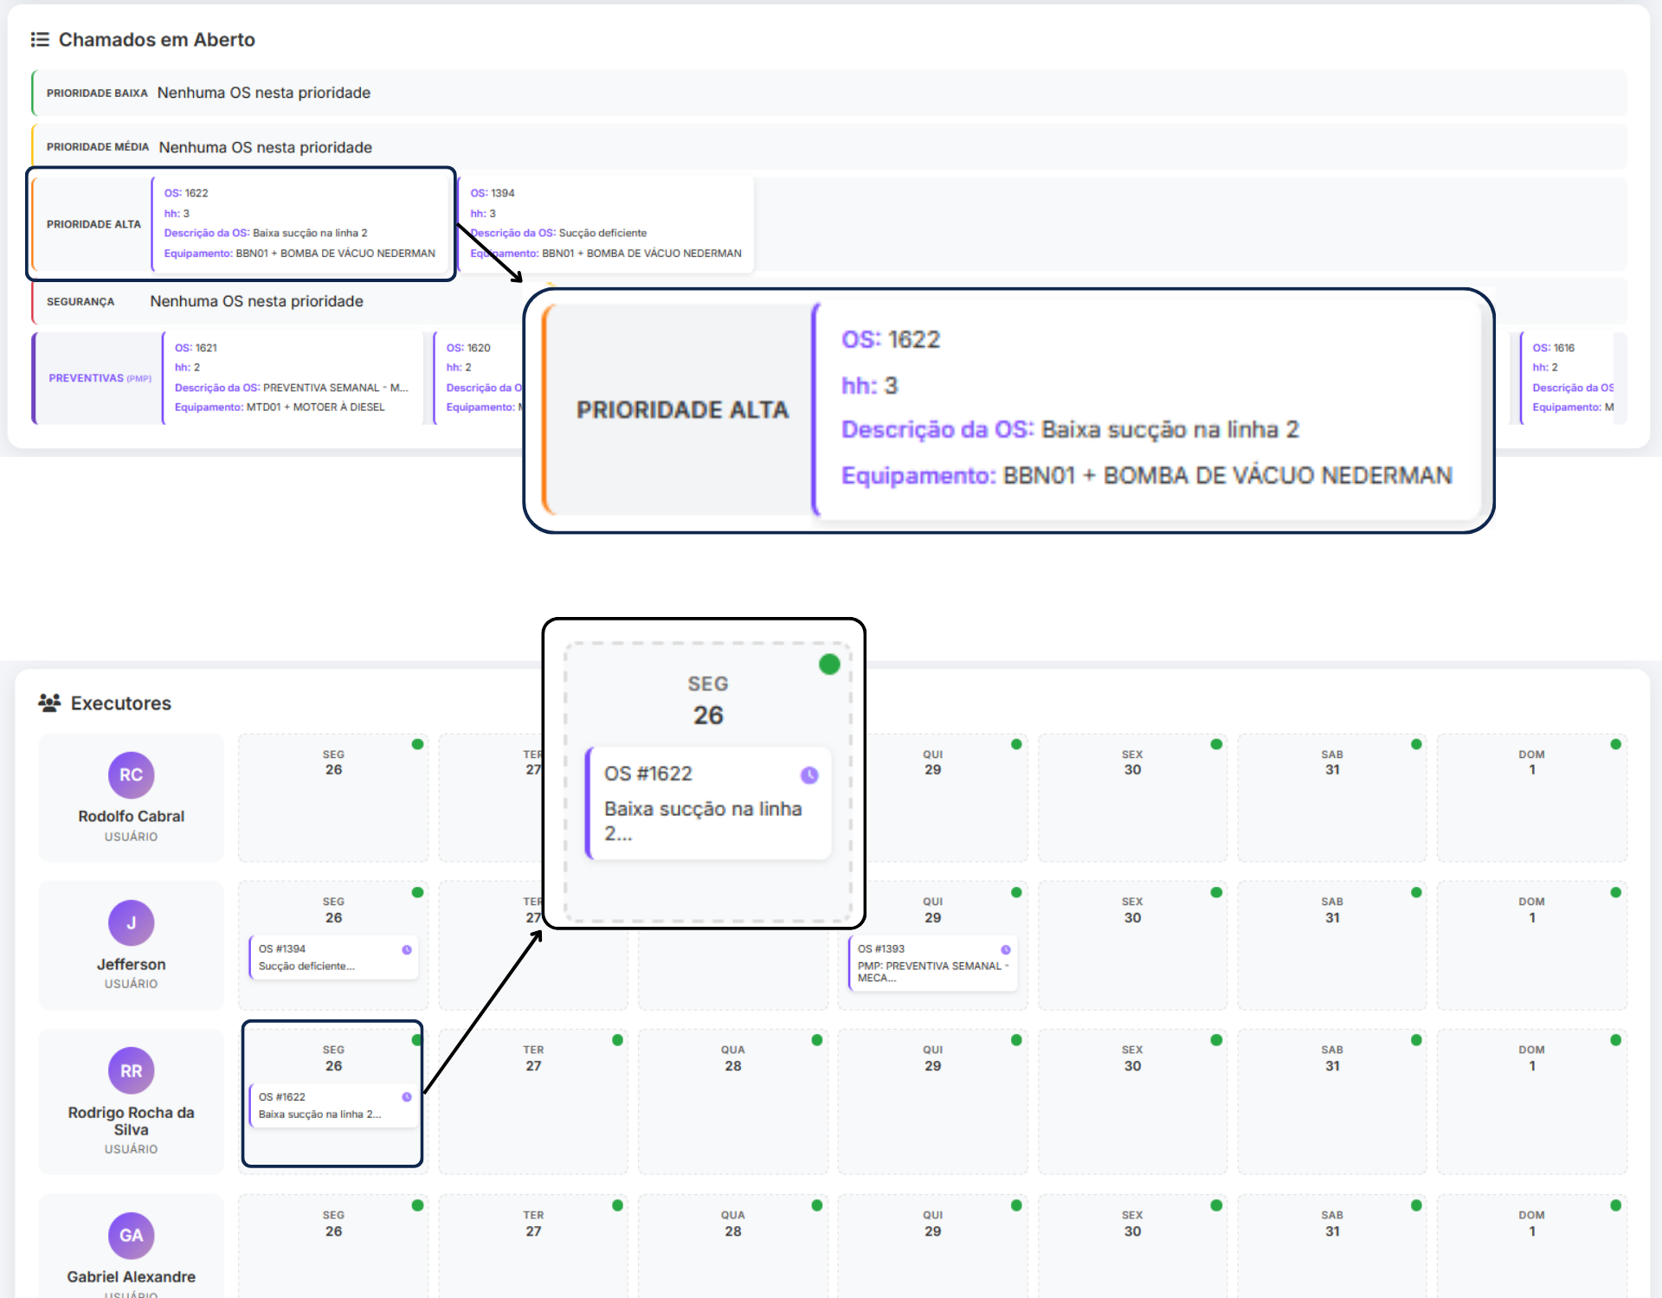Click Rodrigo Rocha's RR avatar
Image resolution: width=1662 pixels, height=1298 pixels.
(131, 1071)
